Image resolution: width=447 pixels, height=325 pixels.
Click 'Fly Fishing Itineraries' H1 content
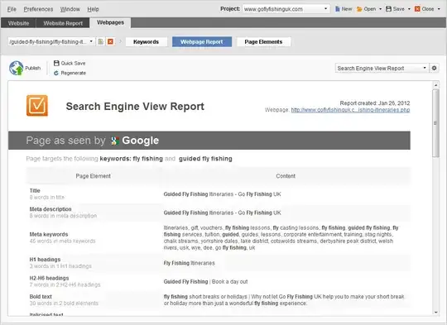tap(190, 263)
